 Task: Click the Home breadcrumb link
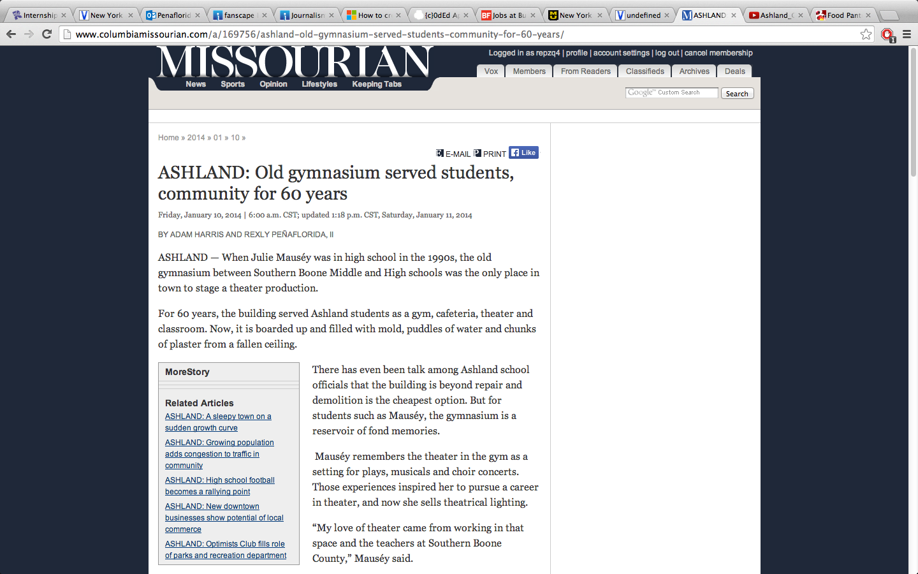pyautogui.click(x=168, y=138)
